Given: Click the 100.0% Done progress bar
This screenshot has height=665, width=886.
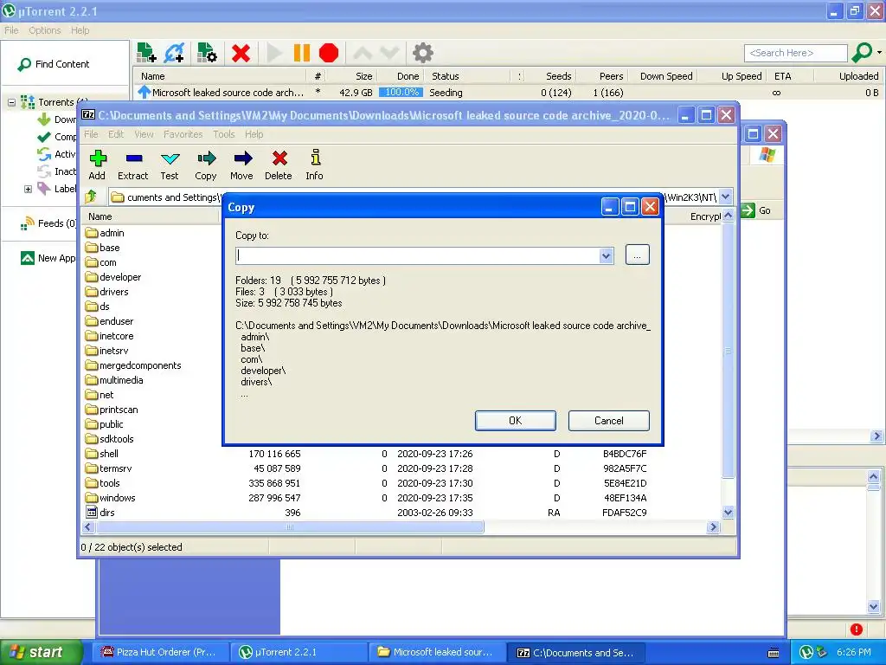Looking at the screenshot, I should 401,92.
